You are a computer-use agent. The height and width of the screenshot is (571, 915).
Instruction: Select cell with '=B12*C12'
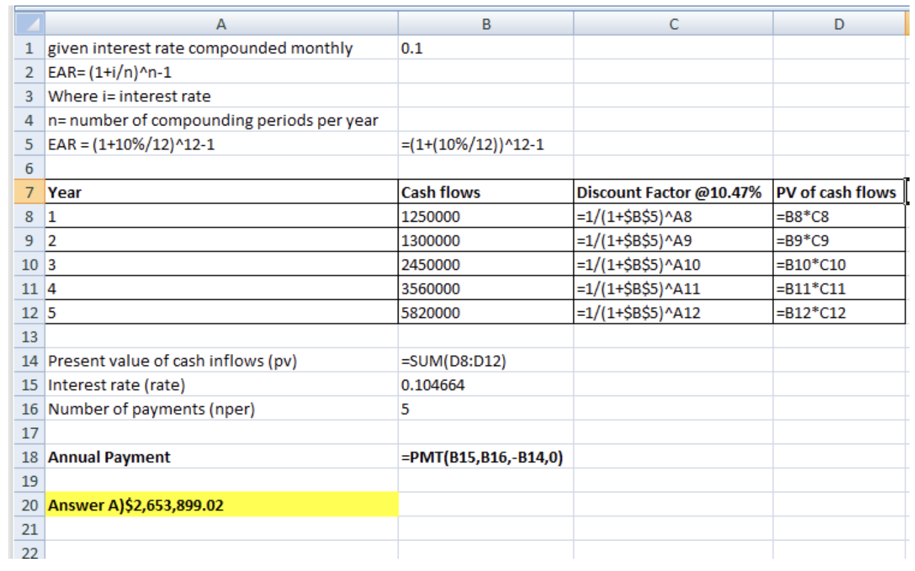point(839,313)
